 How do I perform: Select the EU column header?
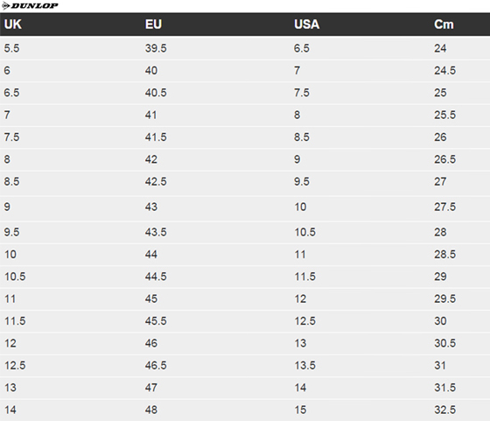pos(153,25)
